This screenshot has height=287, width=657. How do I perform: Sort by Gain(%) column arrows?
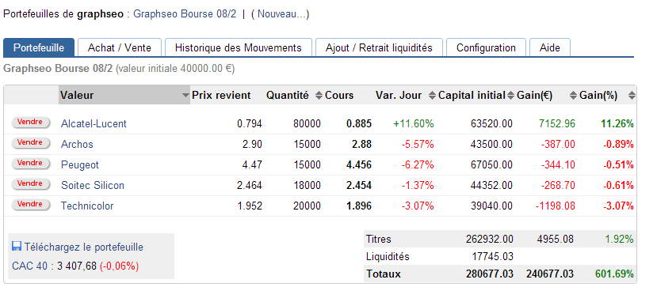point(632,96)
